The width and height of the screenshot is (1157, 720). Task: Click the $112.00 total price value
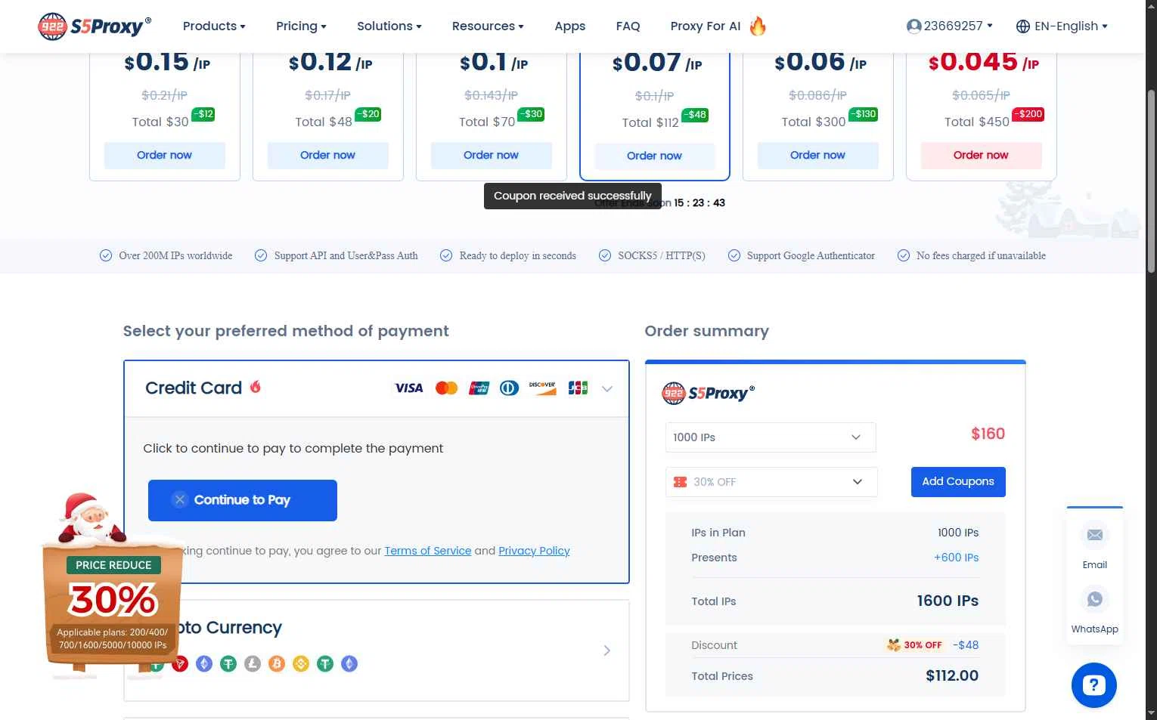951,676
